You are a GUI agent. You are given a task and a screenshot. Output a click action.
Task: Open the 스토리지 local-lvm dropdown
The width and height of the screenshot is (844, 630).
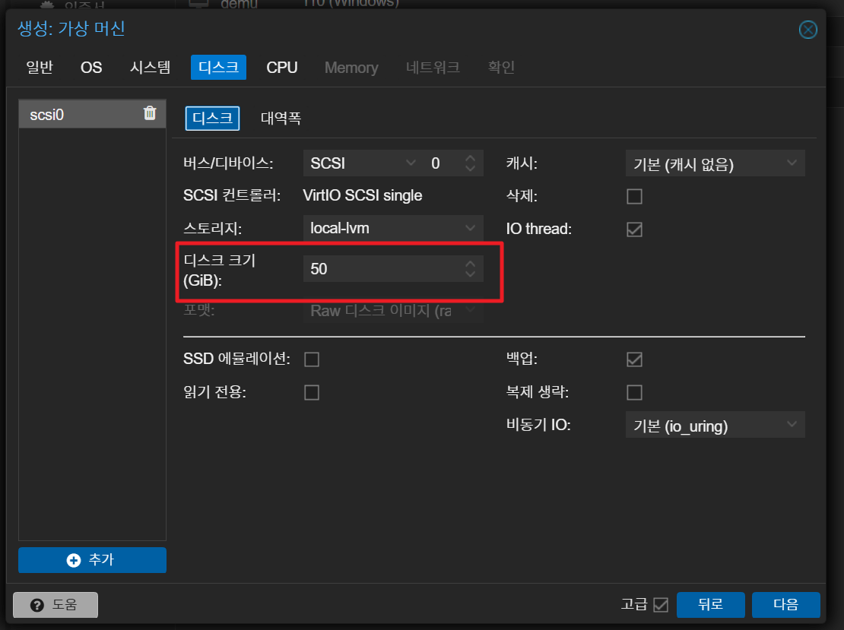(470, 228)
